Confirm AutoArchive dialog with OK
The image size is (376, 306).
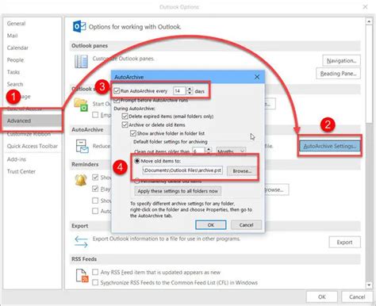pyautogui.click(x=211, y=225)
